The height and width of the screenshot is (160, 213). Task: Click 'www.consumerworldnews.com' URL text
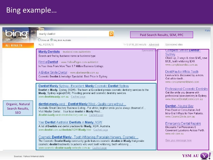tap(182, 82)
